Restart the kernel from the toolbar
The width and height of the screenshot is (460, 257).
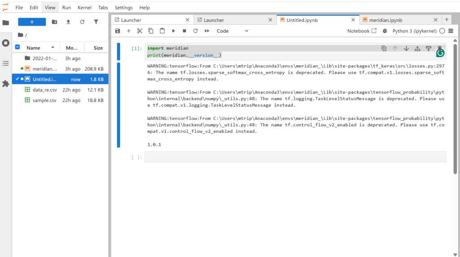(195, 31)
